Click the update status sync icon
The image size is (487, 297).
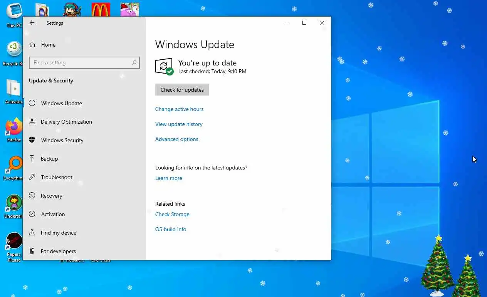(x=164, y=67)
